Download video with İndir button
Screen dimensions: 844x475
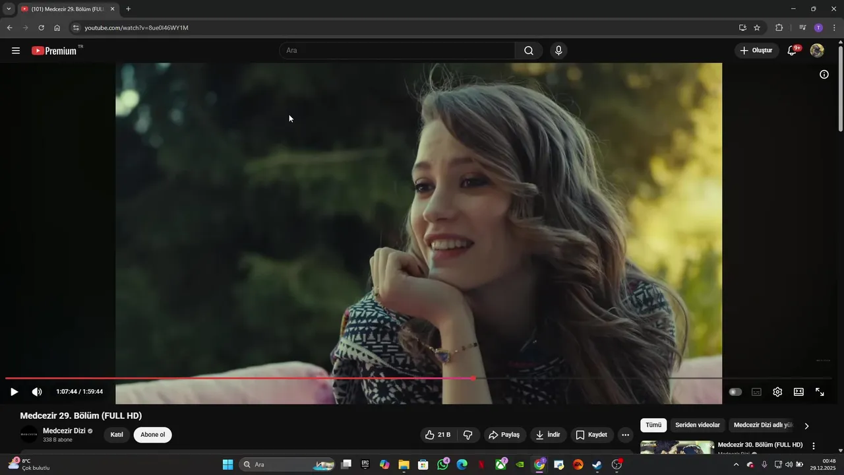(x=548, y=435)
